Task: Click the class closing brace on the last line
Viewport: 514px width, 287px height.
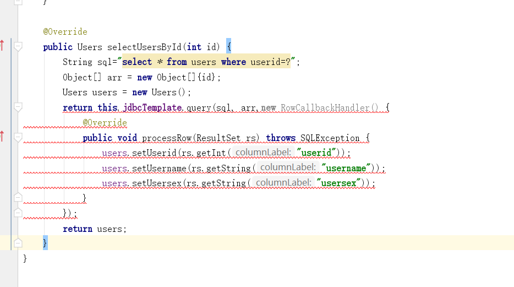Action: 25,258
